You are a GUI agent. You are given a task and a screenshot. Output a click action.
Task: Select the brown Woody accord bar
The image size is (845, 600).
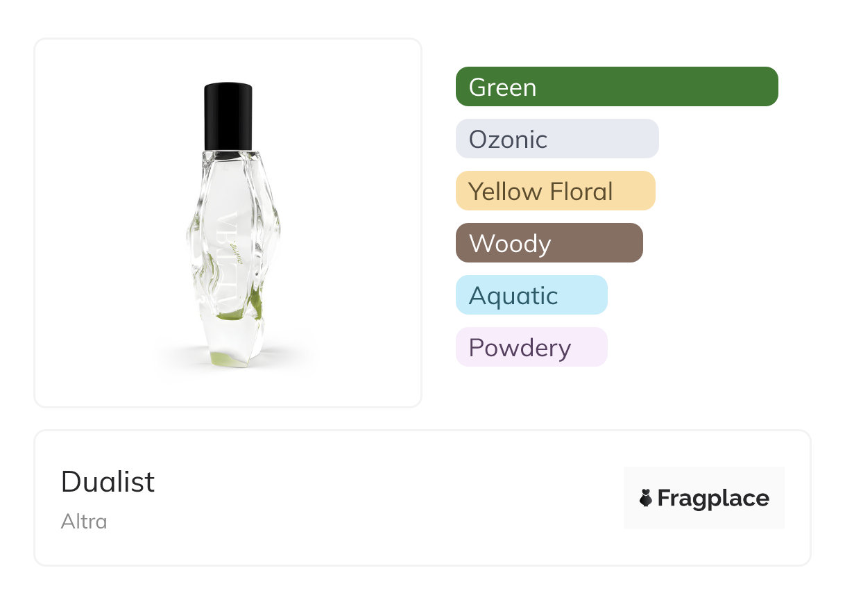tap(549, 243)
